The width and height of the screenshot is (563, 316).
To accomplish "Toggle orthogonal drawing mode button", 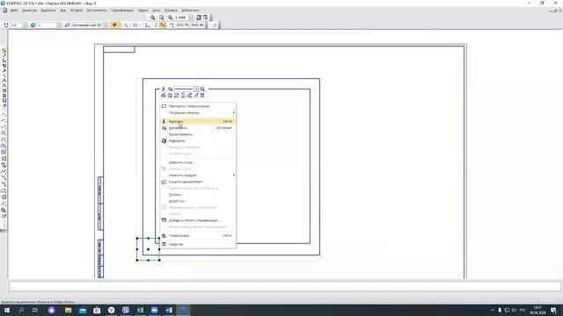I will pyautogui.click(x=156, y=25).
